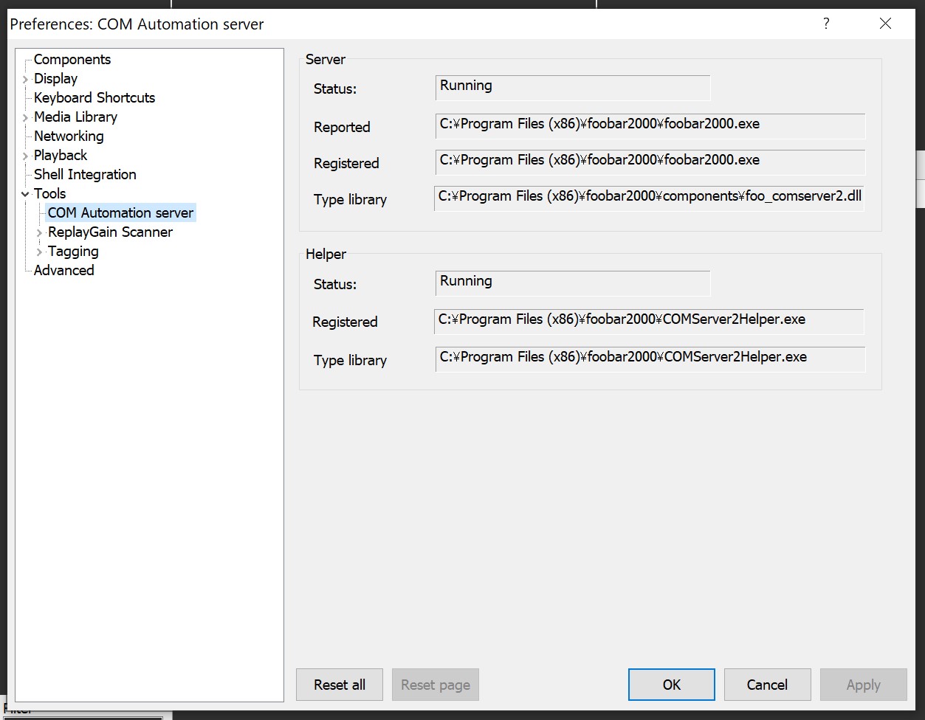Select Keyboard Shortcuts in the tree
Image resolution: width=925 pixels, height=720 pixels.
click(x=94, y=98)
